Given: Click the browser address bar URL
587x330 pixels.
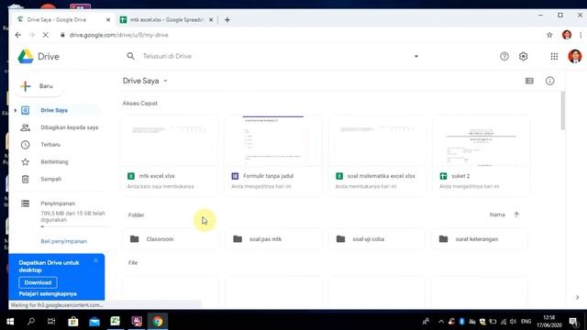Looking at the screenshot, I should click(x=118, y=35).
